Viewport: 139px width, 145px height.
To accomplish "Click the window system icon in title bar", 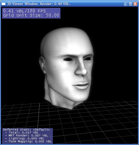I will (3, 4).
